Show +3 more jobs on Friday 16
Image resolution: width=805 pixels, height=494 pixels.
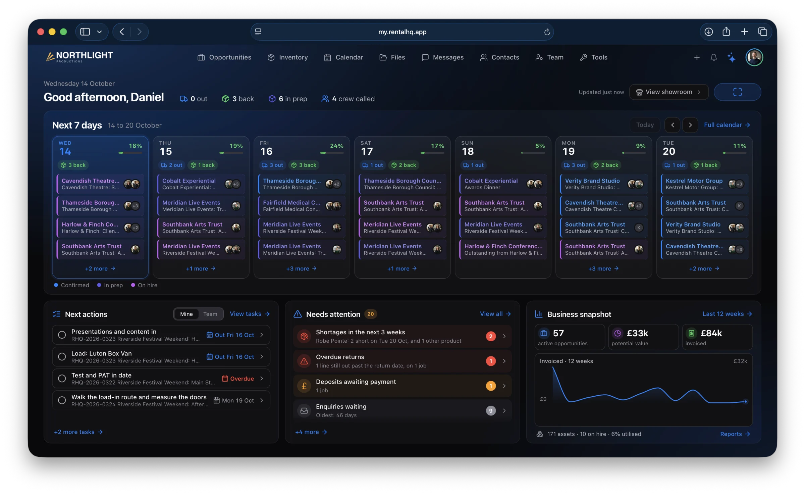click(301, 269)
